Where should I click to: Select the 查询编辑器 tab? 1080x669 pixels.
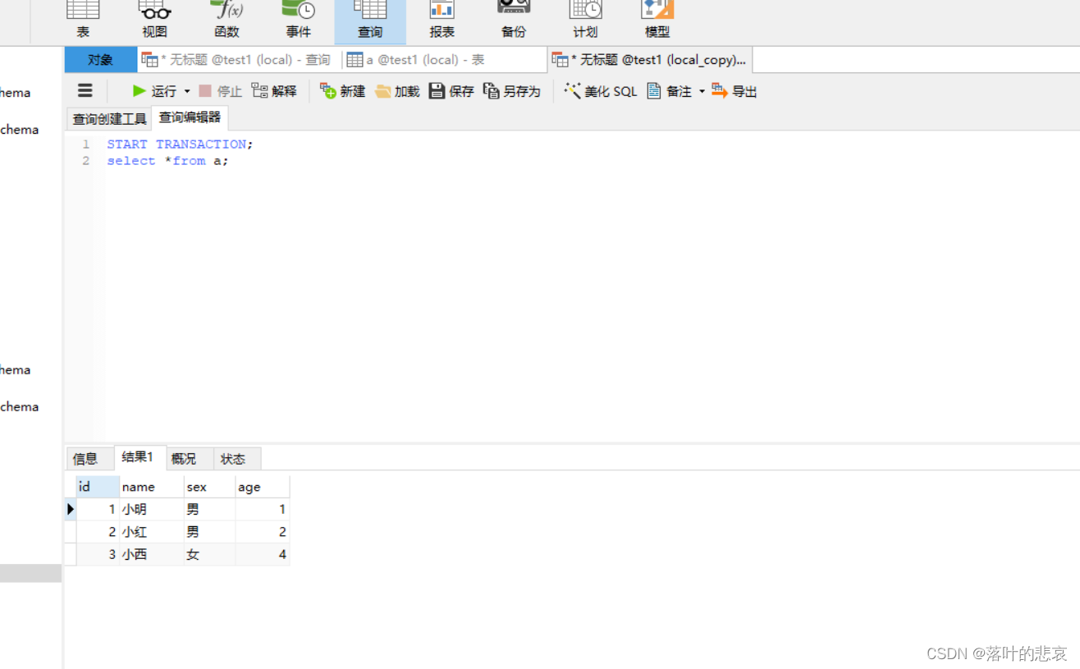tap(190, 117)
